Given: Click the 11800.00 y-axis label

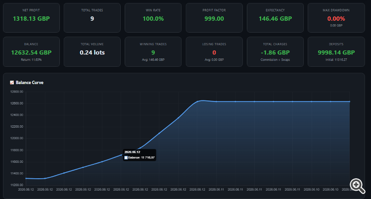Looking at the screenshot, I should point(16,150).
